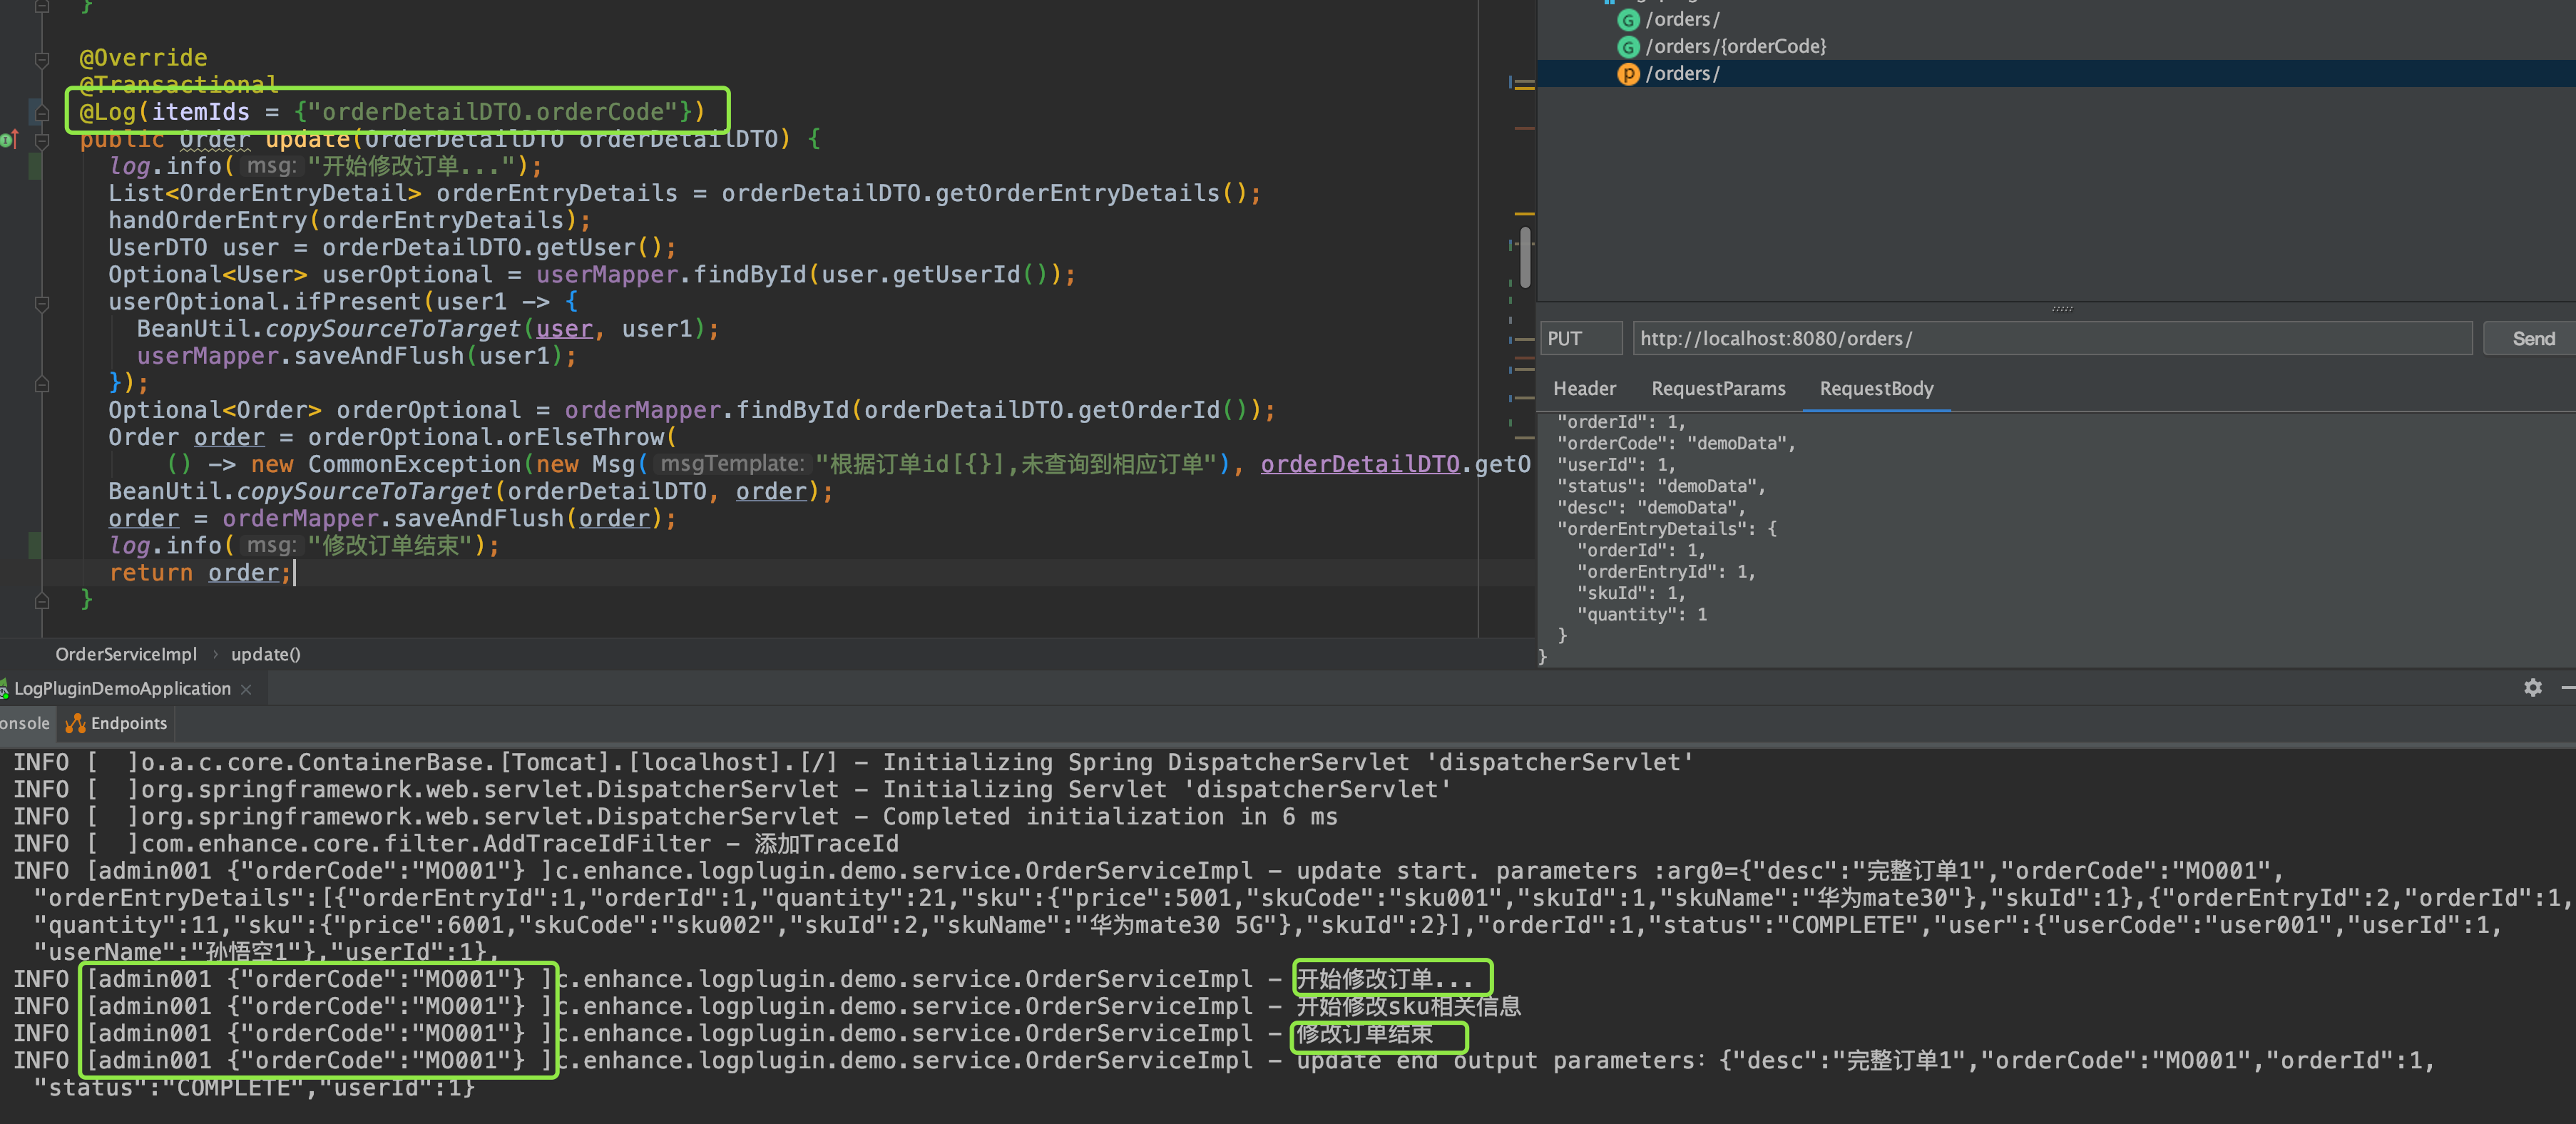Collapse the @Override annotation fold marker
This screenshot has height=1124, width=2576.
pos(42,59)
